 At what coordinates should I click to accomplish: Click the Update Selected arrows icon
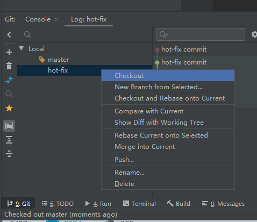(x=9, y=80)
